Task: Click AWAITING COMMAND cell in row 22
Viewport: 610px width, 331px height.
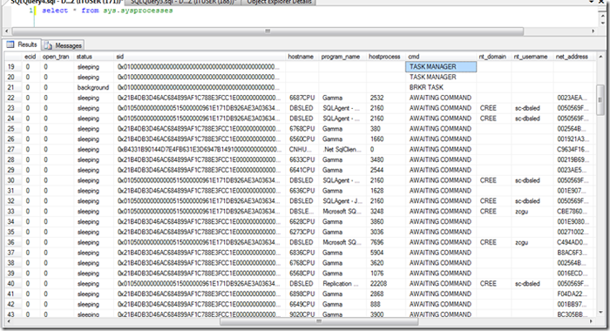Action: coord(441,98)
